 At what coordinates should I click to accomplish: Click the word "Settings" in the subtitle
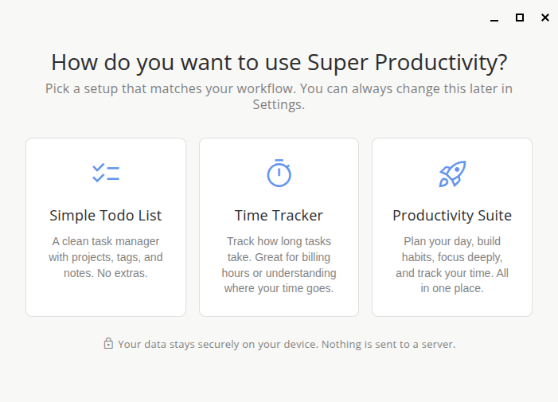(277, 104)
